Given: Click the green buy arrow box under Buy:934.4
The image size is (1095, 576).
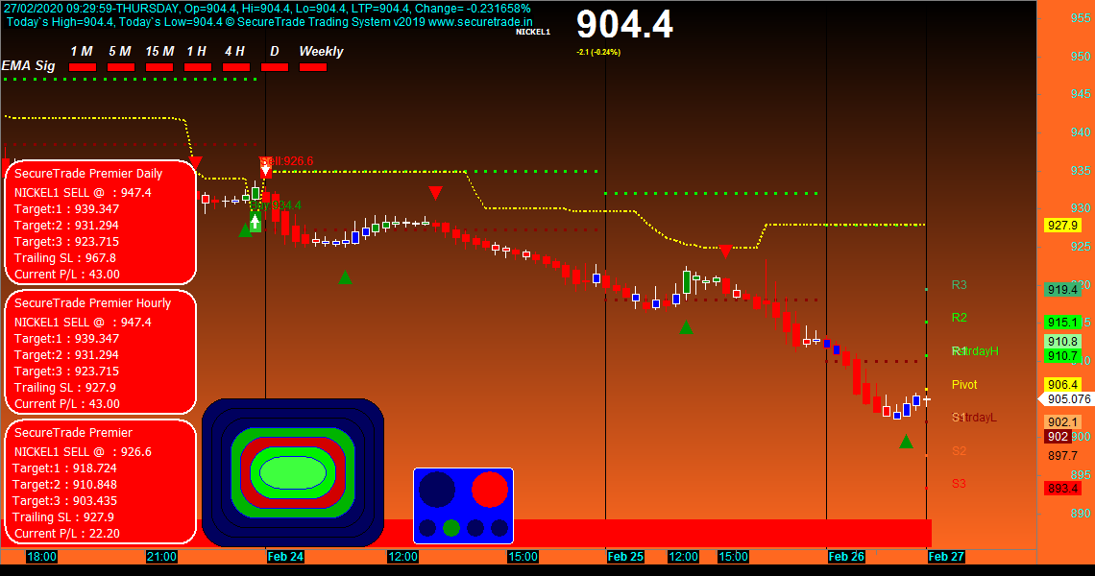Looking at the screenshot, I should tap(255, 223).
